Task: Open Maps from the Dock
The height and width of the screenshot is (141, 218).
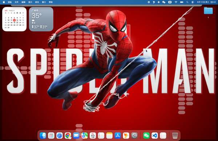Action: pyautogui.click(x=85, y=136)
